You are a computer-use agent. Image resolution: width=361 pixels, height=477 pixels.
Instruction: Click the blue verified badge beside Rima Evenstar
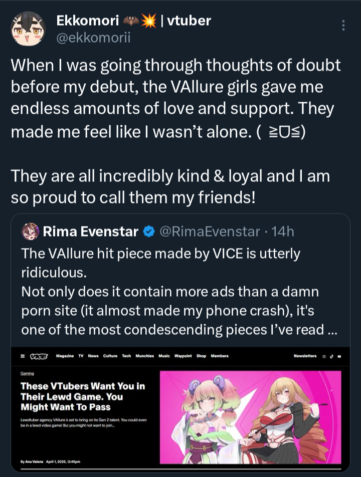(x=148, y=231)
